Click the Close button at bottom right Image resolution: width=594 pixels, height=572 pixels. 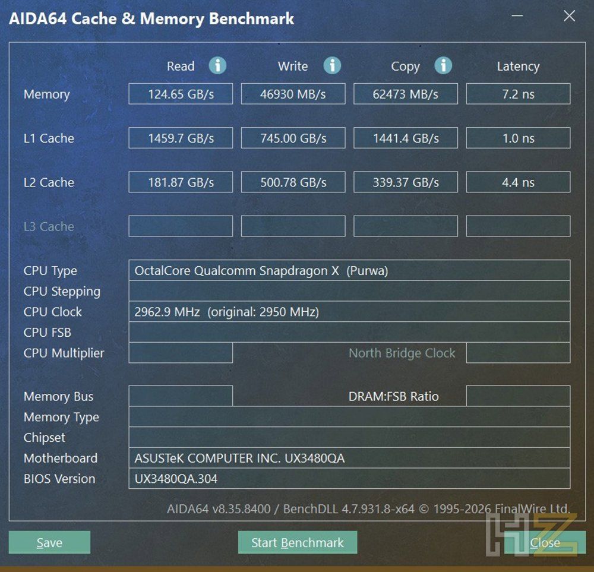[545, 542]
